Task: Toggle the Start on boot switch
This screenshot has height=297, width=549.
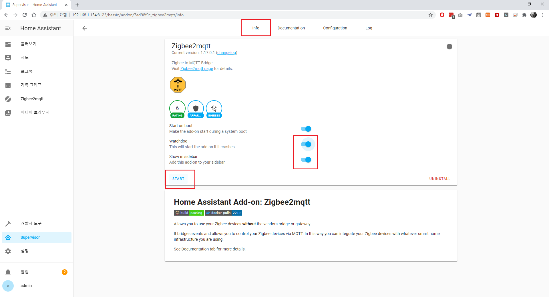Action: click(306, 129)
